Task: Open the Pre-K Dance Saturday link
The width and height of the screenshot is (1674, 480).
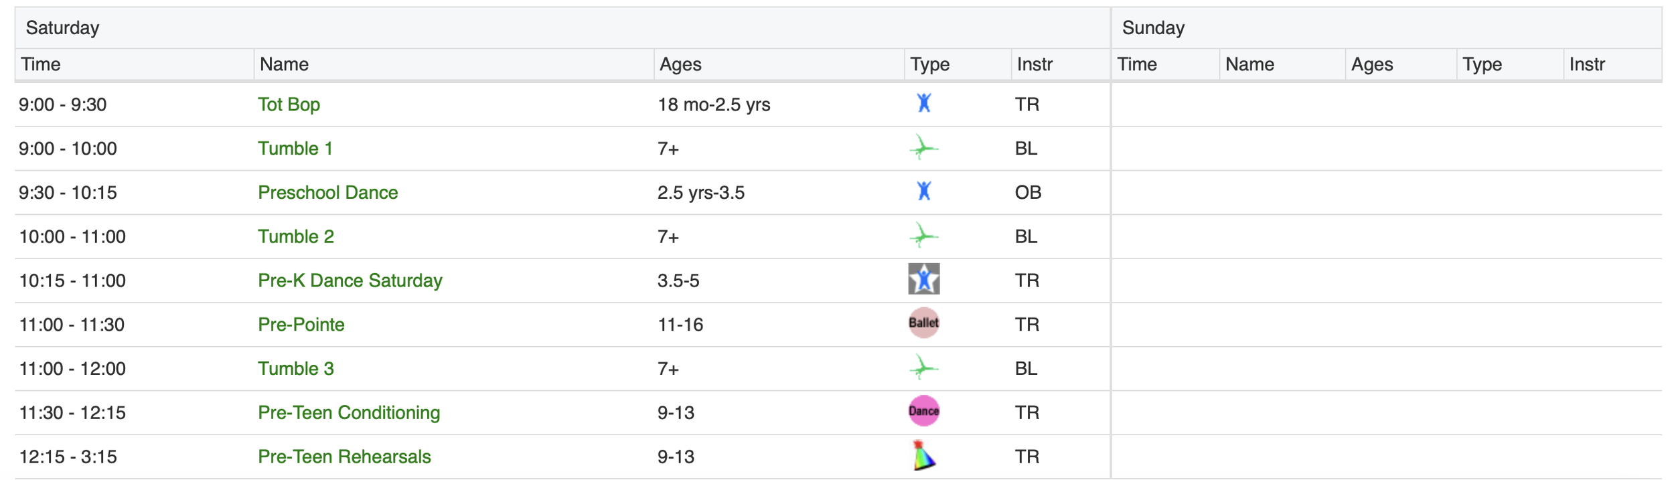Action: click(x=350, y=281)
